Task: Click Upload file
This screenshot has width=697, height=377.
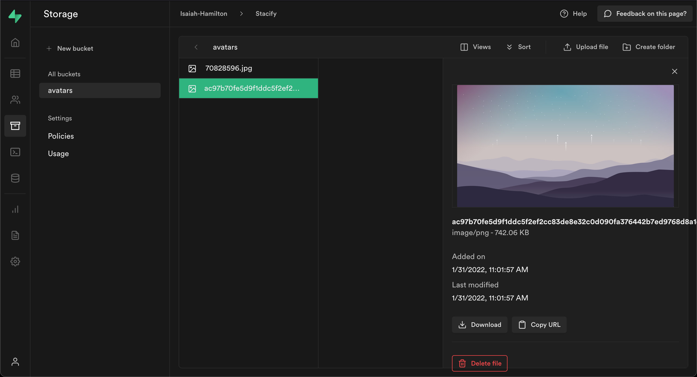Action: [586, 47]
